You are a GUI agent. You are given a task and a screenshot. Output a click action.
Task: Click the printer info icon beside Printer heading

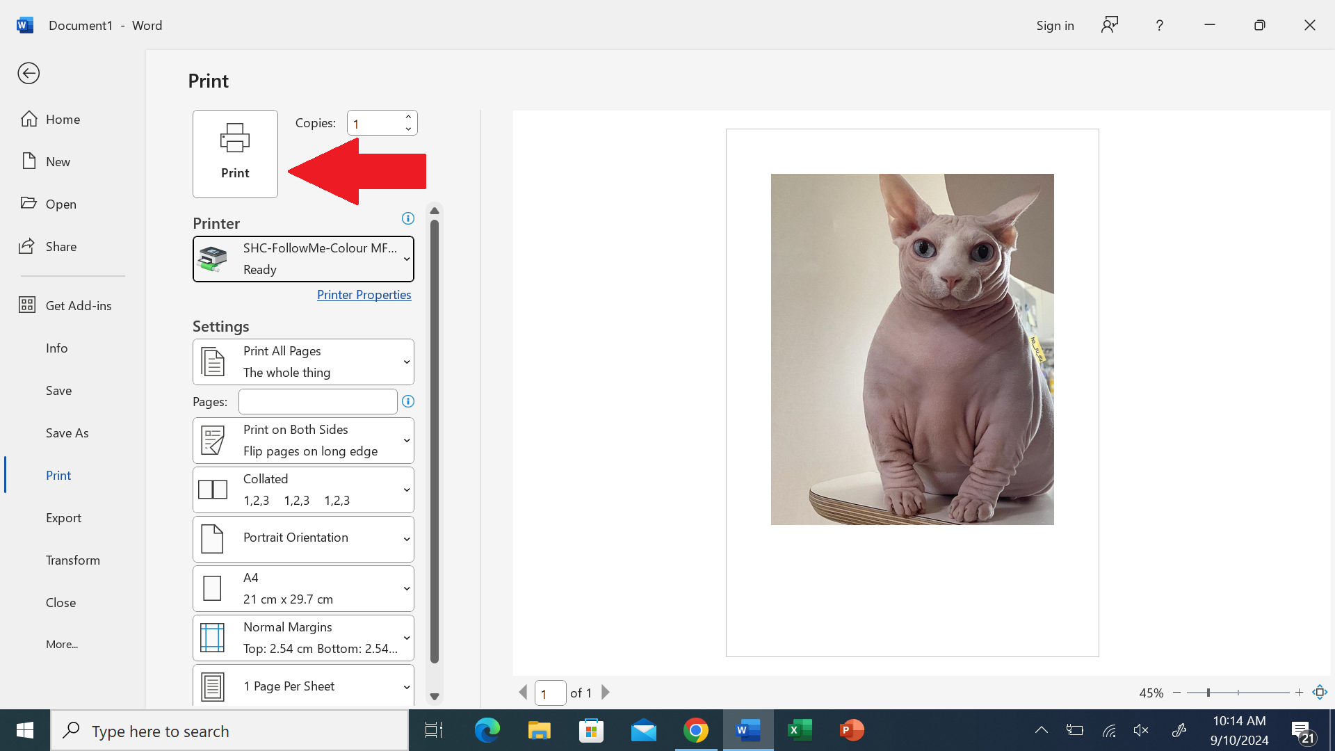point(408,218)
